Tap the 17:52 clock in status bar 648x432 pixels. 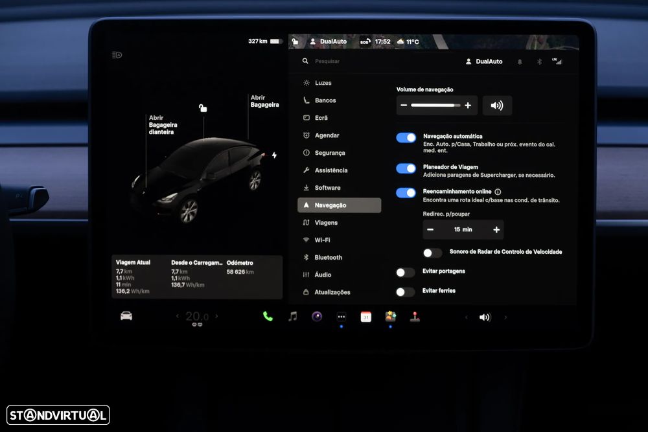(x=383, y=41)
